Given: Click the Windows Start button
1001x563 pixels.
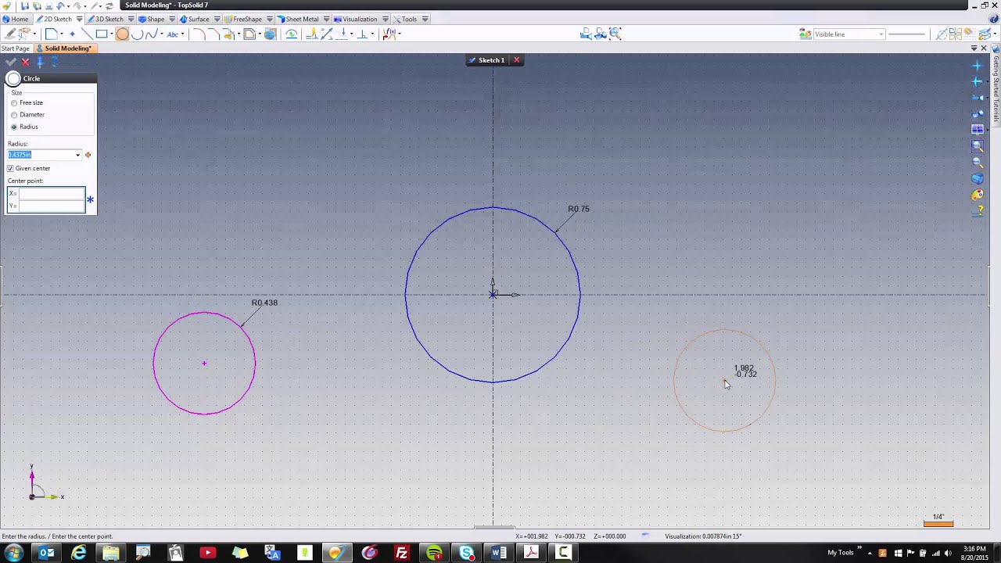Looking at the screenshot, I should [x=14, y=553].
